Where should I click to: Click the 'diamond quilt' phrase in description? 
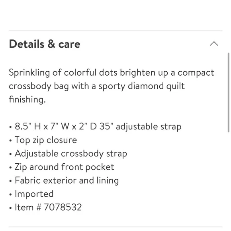pos(156,86)
